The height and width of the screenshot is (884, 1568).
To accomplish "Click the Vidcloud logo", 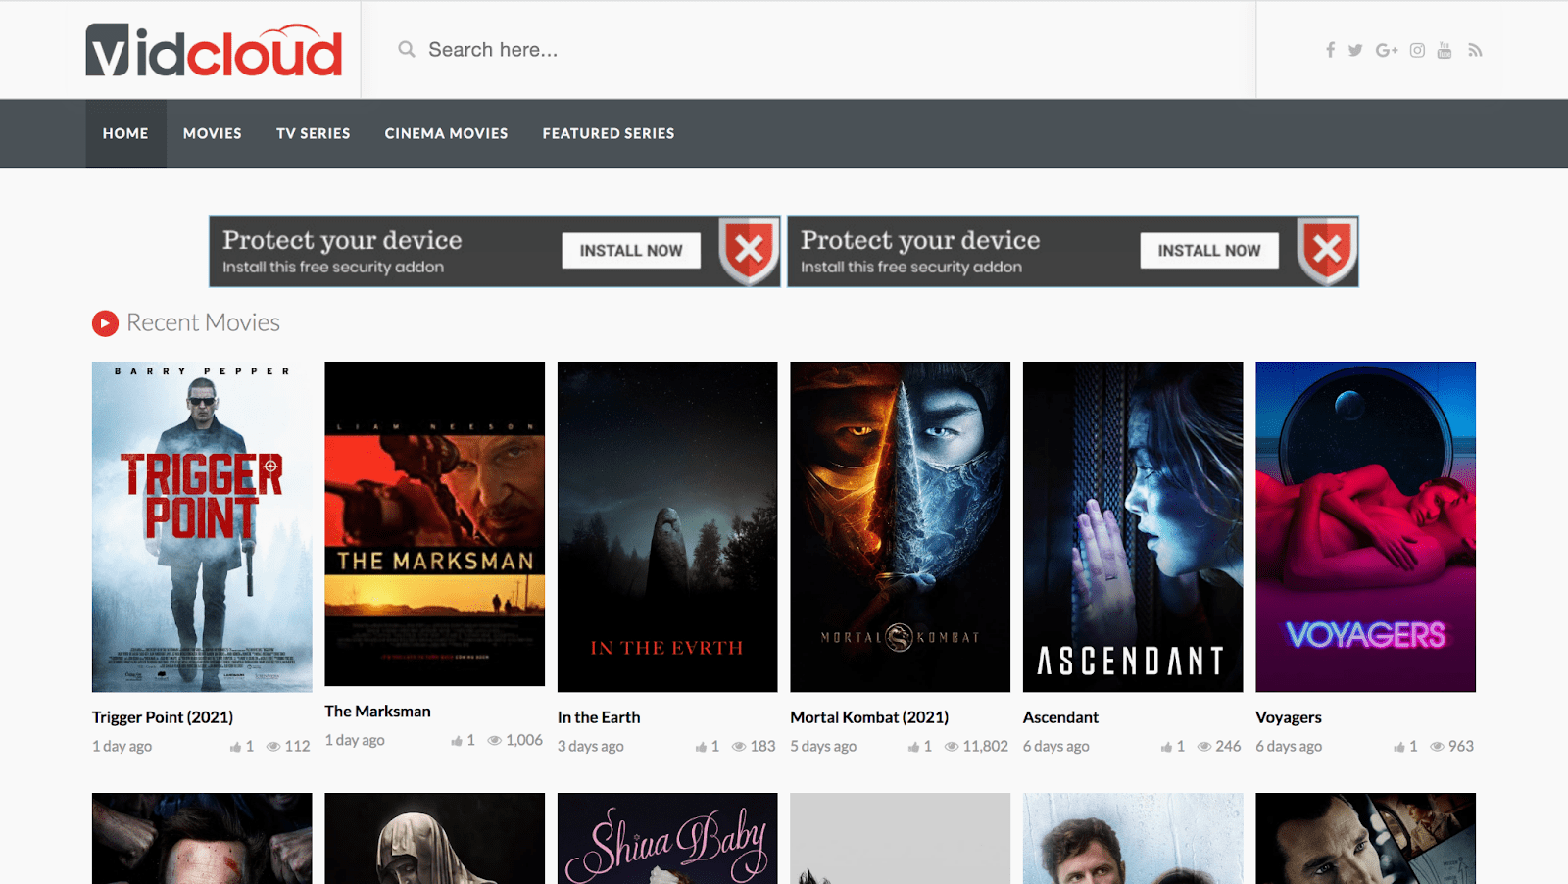I will coord(214,50).
